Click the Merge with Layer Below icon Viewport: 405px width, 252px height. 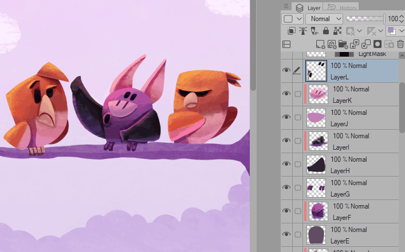click(x=366, y=44)
